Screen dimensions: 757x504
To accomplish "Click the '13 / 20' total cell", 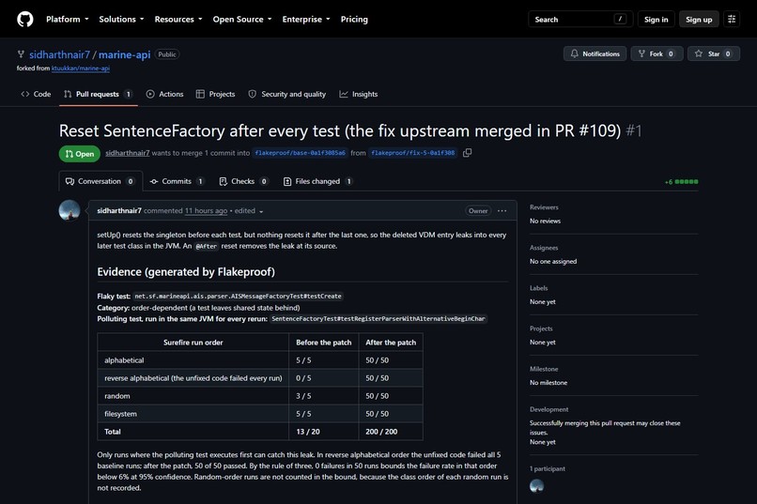I will pos(324,432).
